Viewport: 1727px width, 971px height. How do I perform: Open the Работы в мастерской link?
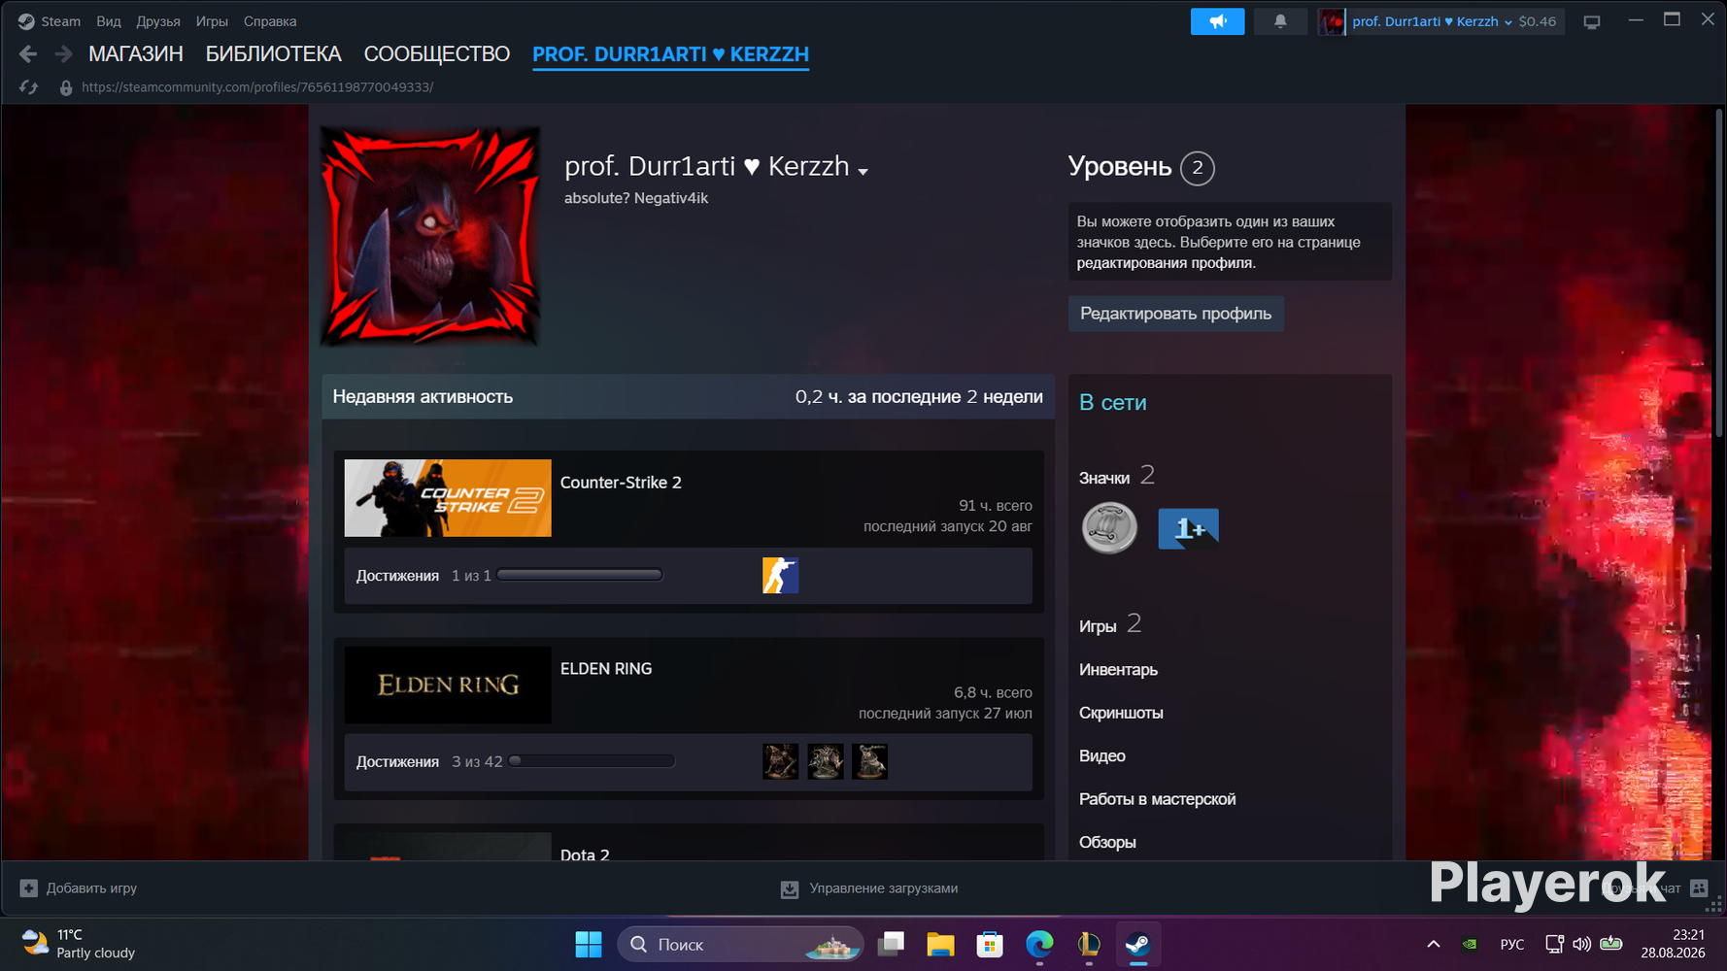tap(1157, 799)
